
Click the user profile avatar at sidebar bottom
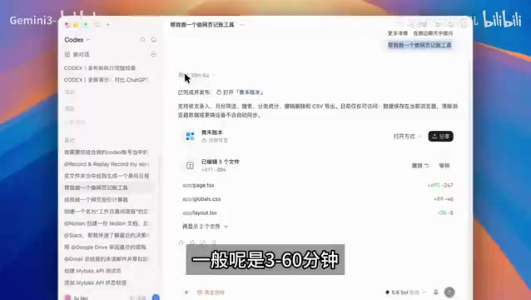pos(67,297)
